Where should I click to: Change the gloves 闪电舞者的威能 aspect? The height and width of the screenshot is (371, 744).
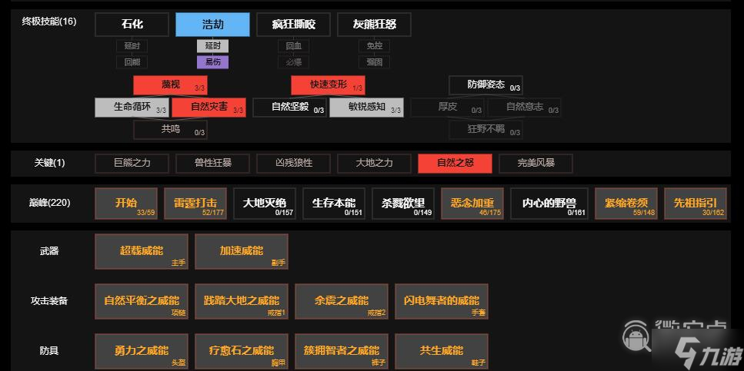pos(442,301)
